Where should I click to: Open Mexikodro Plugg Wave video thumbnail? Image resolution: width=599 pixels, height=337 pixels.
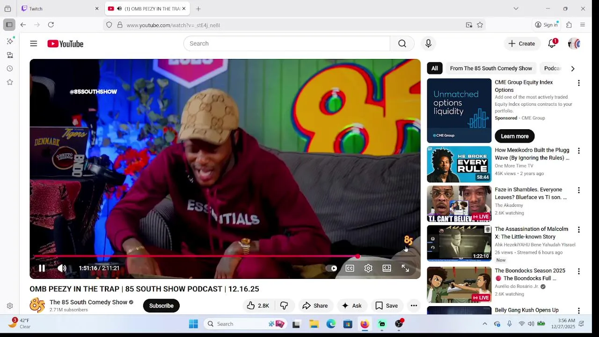click(459, 164)
